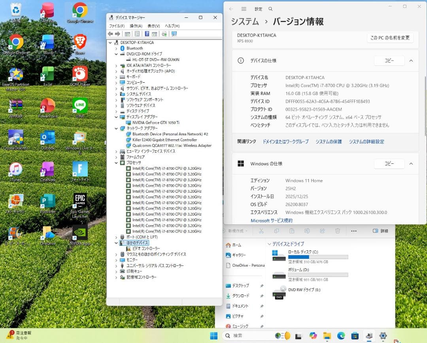Collapse the ディスプレイ アダプター node
Screen dimensions: 427x343
(116, 117)
